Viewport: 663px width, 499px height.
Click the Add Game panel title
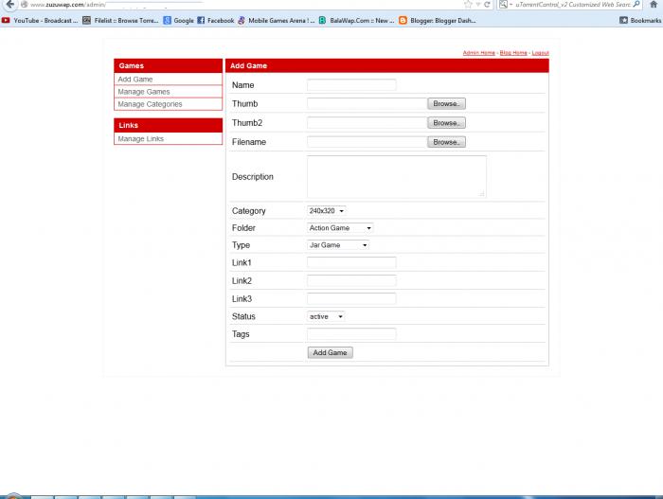coord(248,66)
